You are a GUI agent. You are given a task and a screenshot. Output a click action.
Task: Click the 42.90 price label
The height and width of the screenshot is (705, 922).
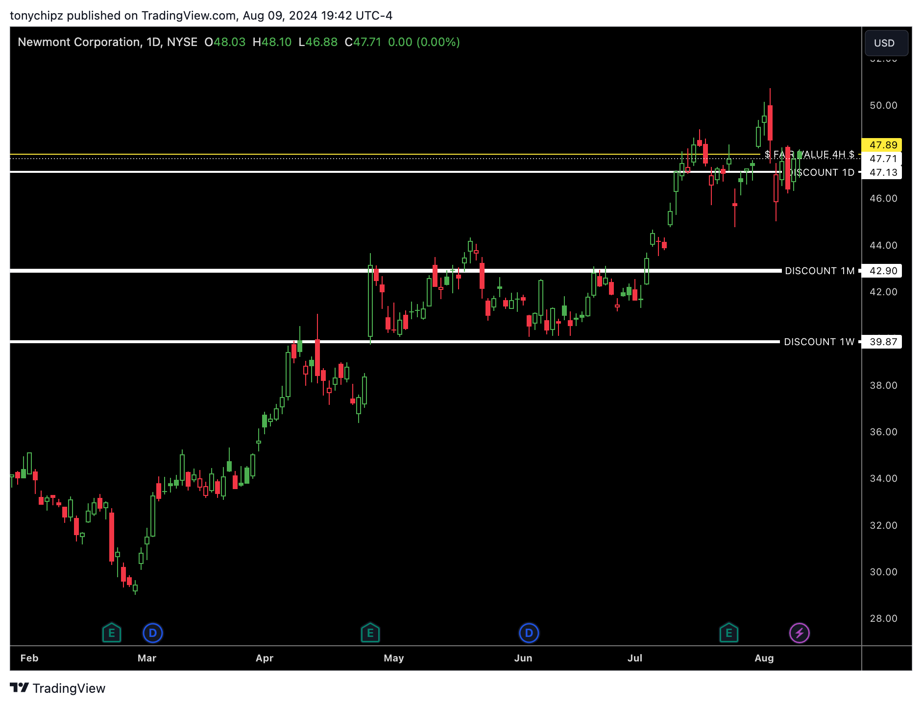[882, 271]
